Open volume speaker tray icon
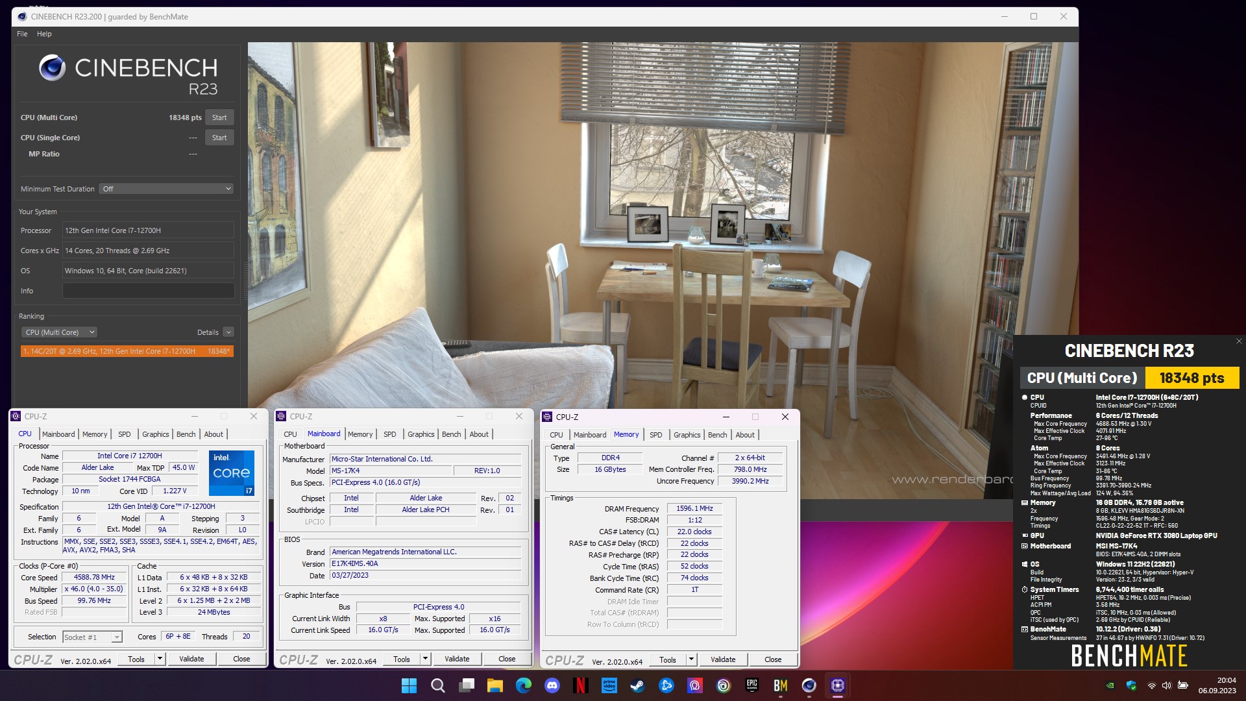This screenshot has height=701, width=1246. point(1167,685)
